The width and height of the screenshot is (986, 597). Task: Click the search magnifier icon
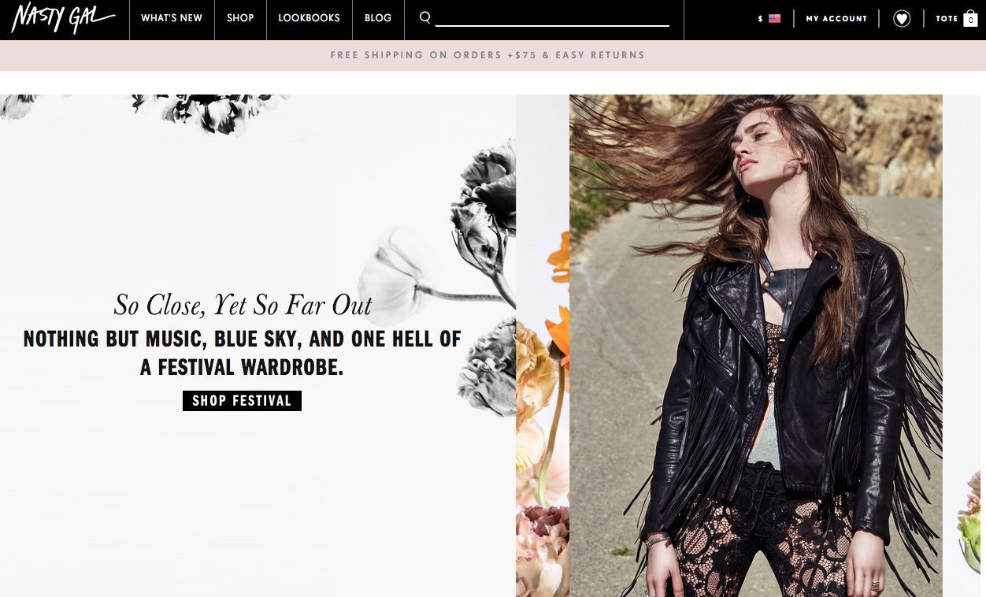425,17
